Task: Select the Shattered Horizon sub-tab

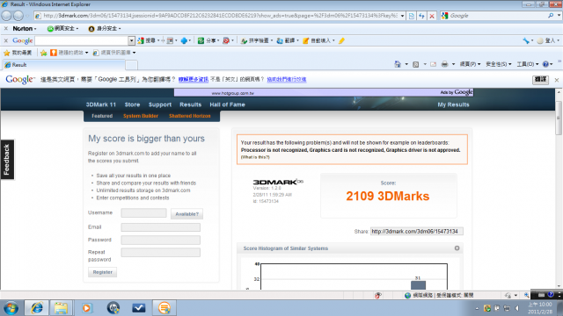Action: click(190, 116)
